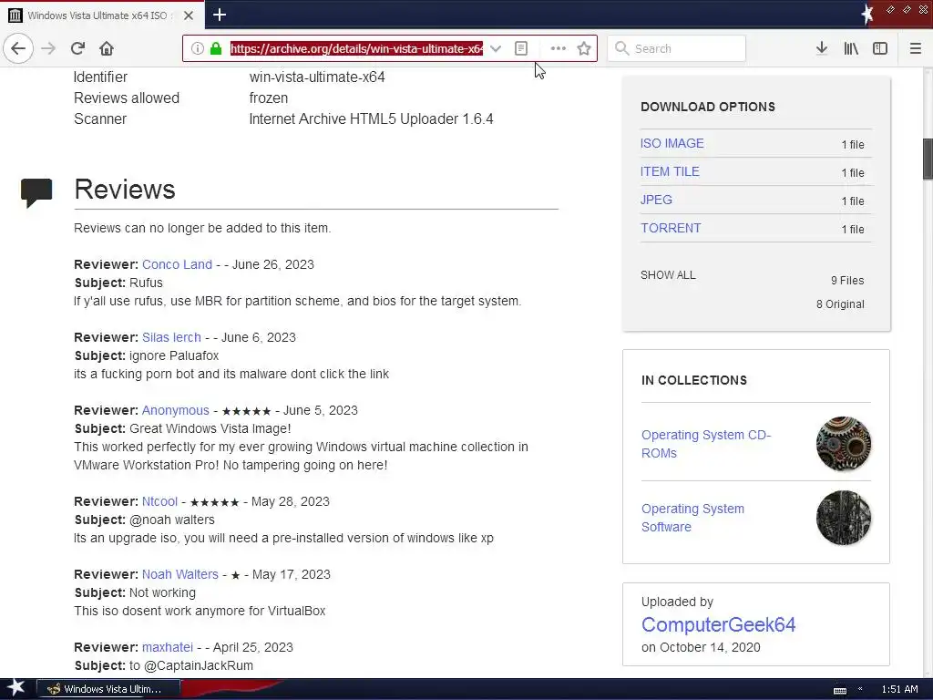
Task: Click the magnifier icon in search box
Action: pyautogui.click(x=621, y=48)
